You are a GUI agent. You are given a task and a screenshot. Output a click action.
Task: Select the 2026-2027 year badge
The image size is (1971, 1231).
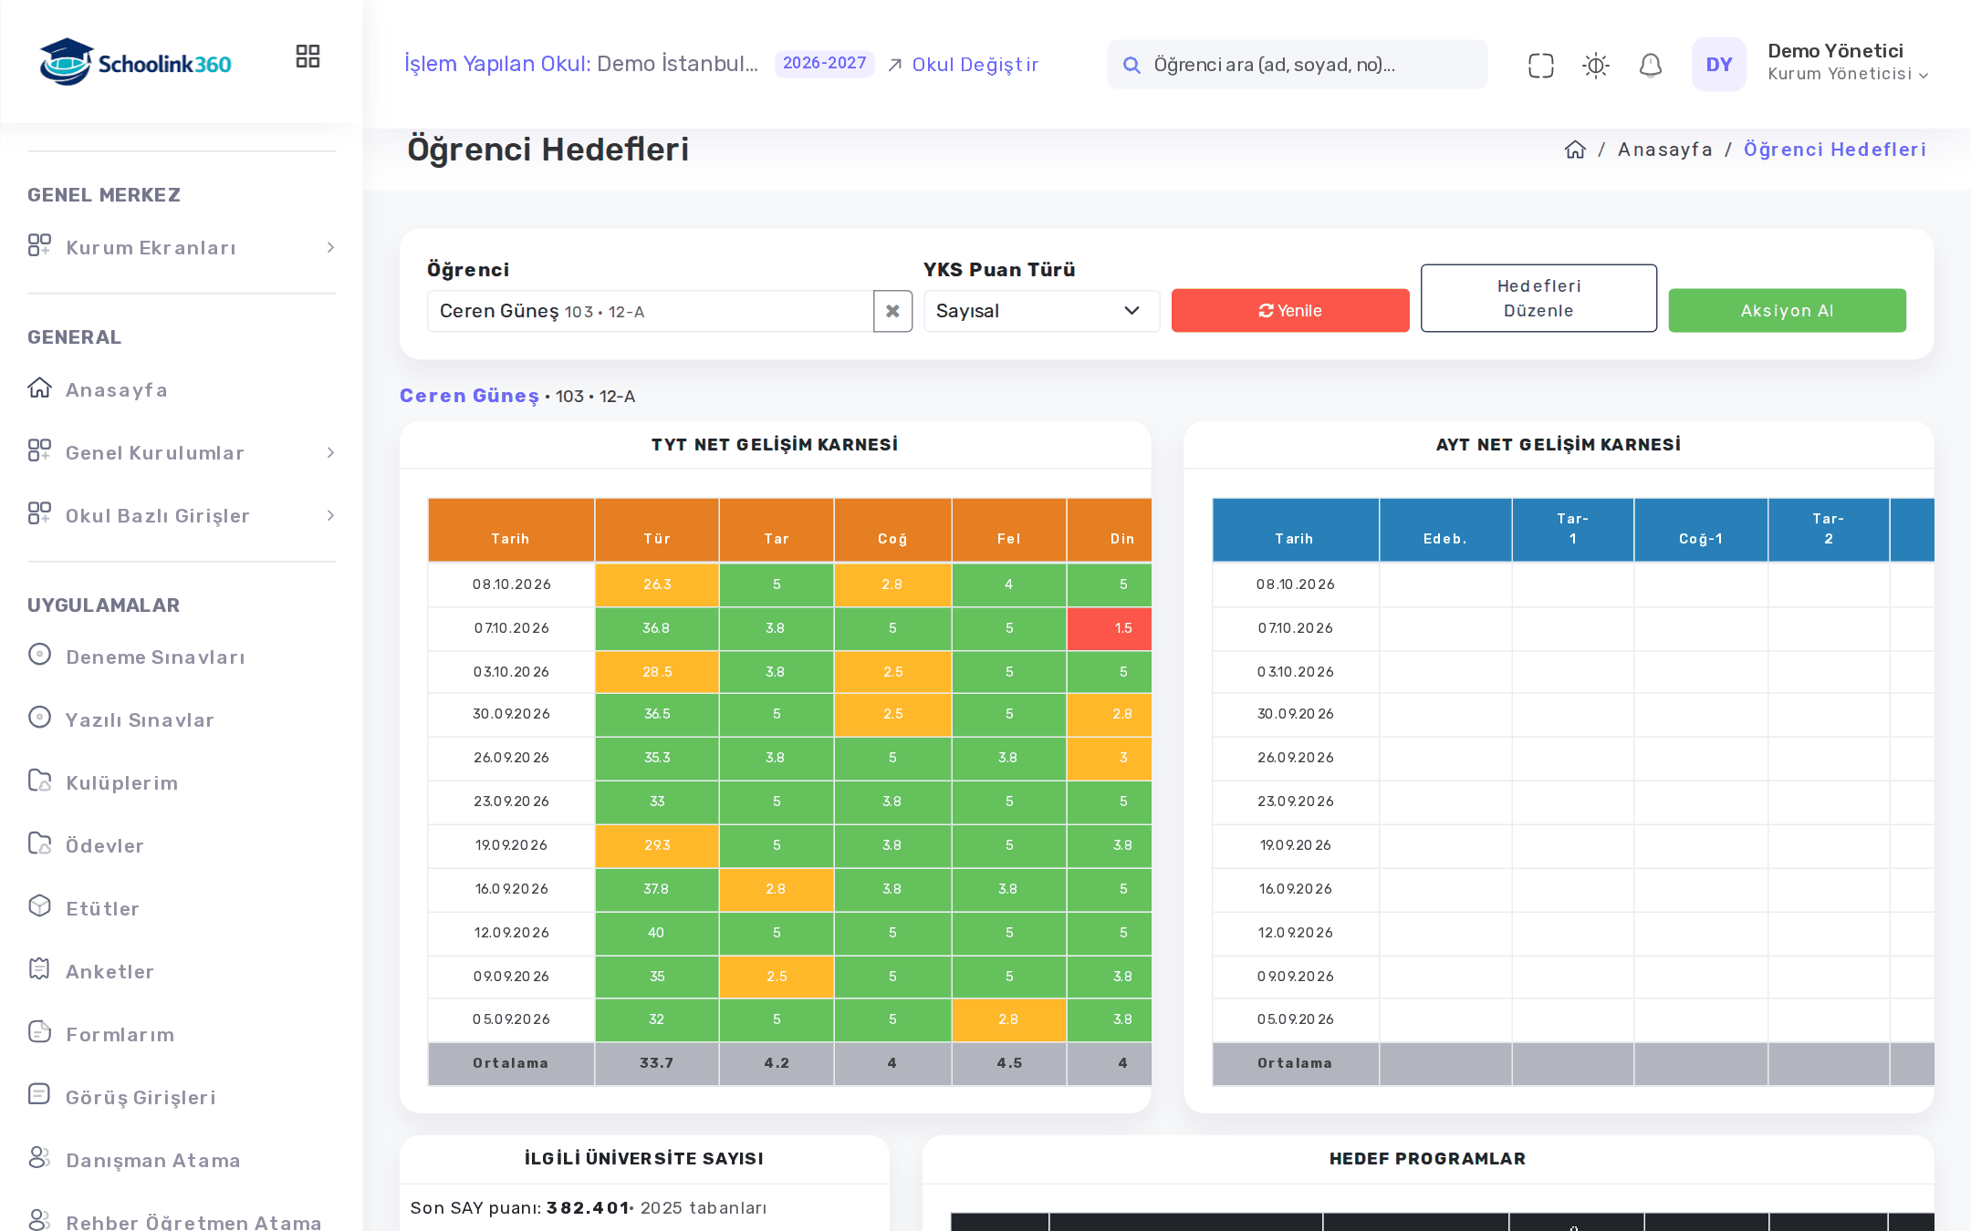824,63
